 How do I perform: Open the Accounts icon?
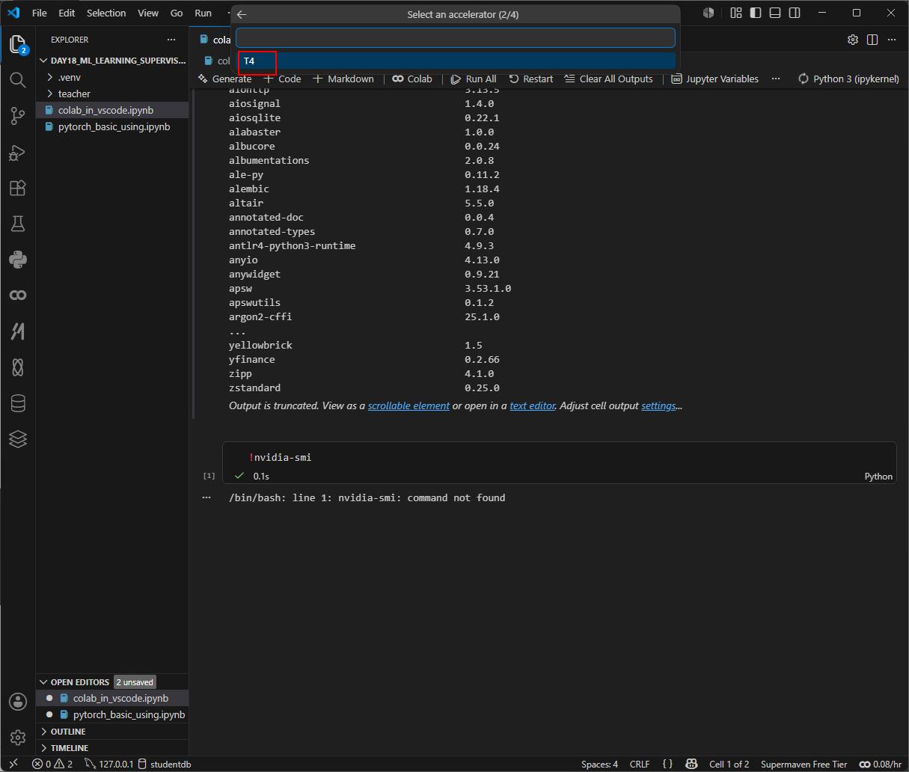point(18,702)
